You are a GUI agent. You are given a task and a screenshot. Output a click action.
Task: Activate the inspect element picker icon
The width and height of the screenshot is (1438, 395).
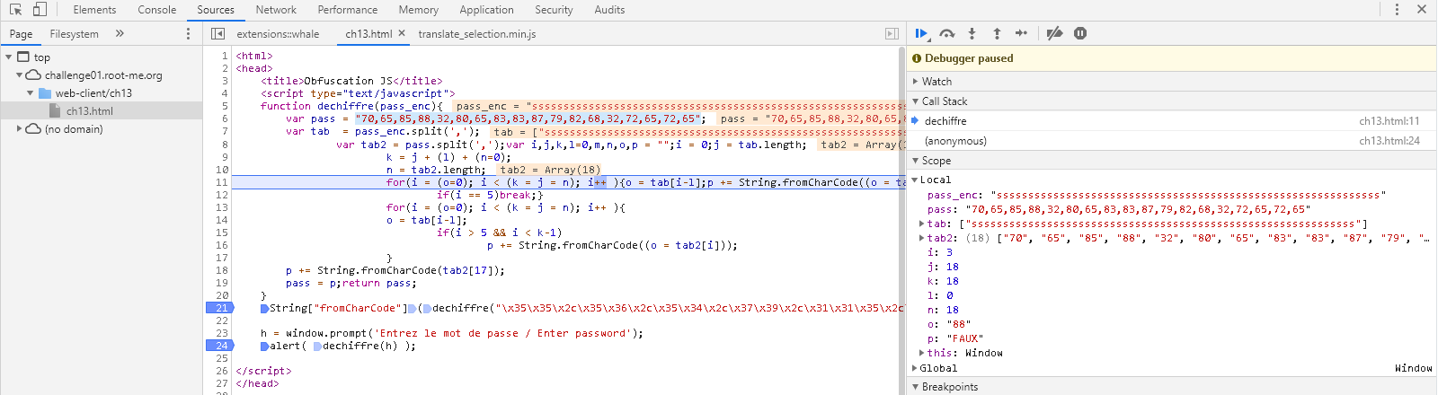[x=15, y=9]
